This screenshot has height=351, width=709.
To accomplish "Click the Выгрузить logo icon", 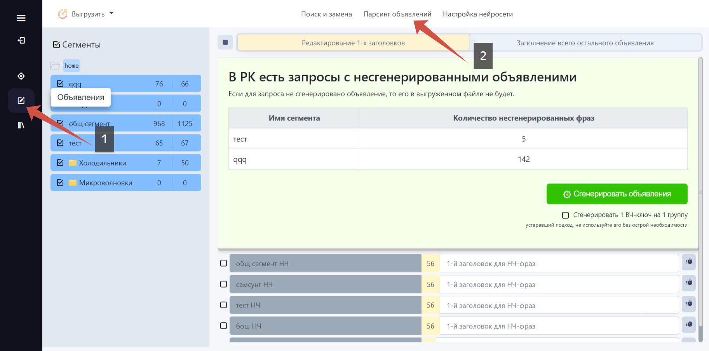I will [x=63, y=14].
